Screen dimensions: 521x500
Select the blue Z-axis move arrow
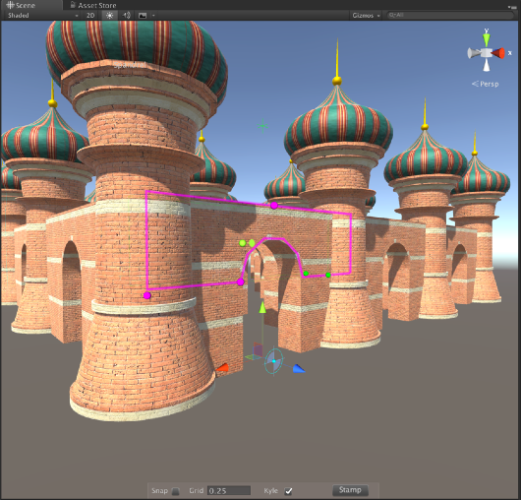299,368
